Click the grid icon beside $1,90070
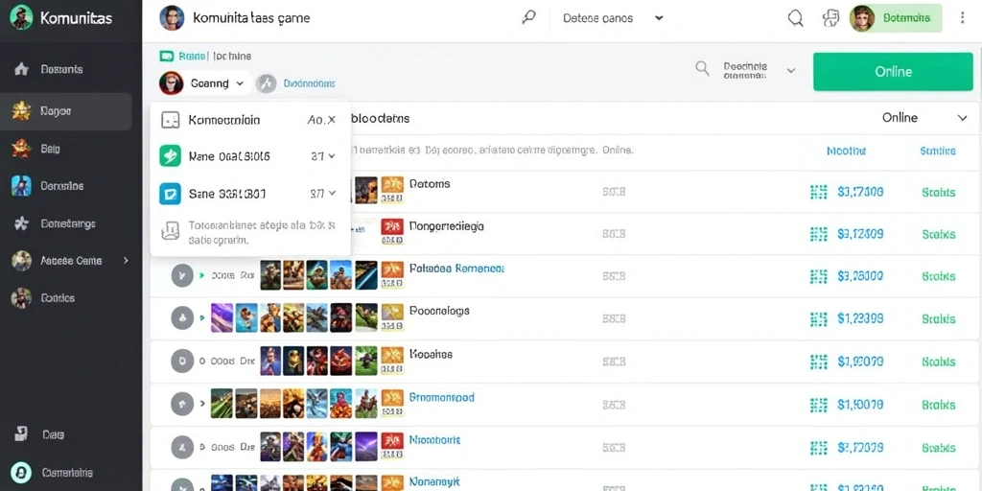This screenshot has width=982, height=491. point(818,405)
